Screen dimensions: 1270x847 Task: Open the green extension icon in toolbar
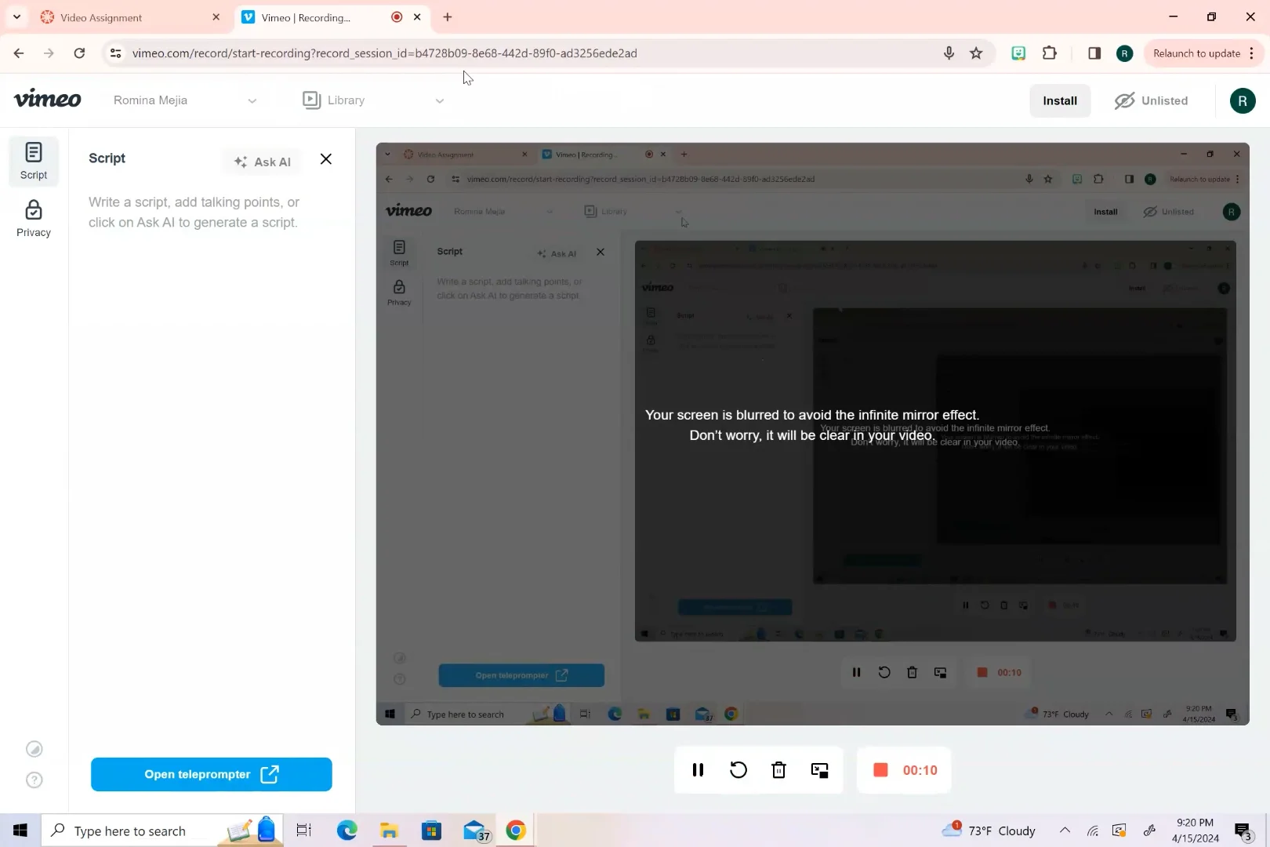pos(1018,53)
